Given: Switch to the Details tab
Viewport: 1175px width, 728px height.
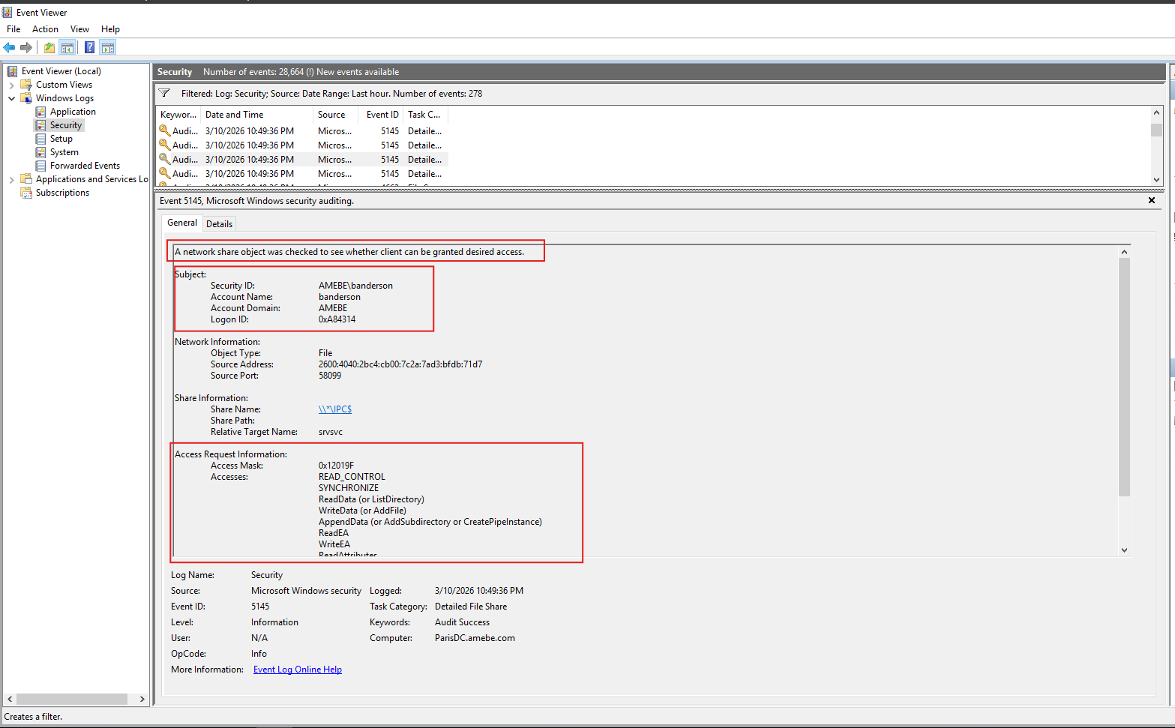Looking at the screenshot, I should 219,224.
